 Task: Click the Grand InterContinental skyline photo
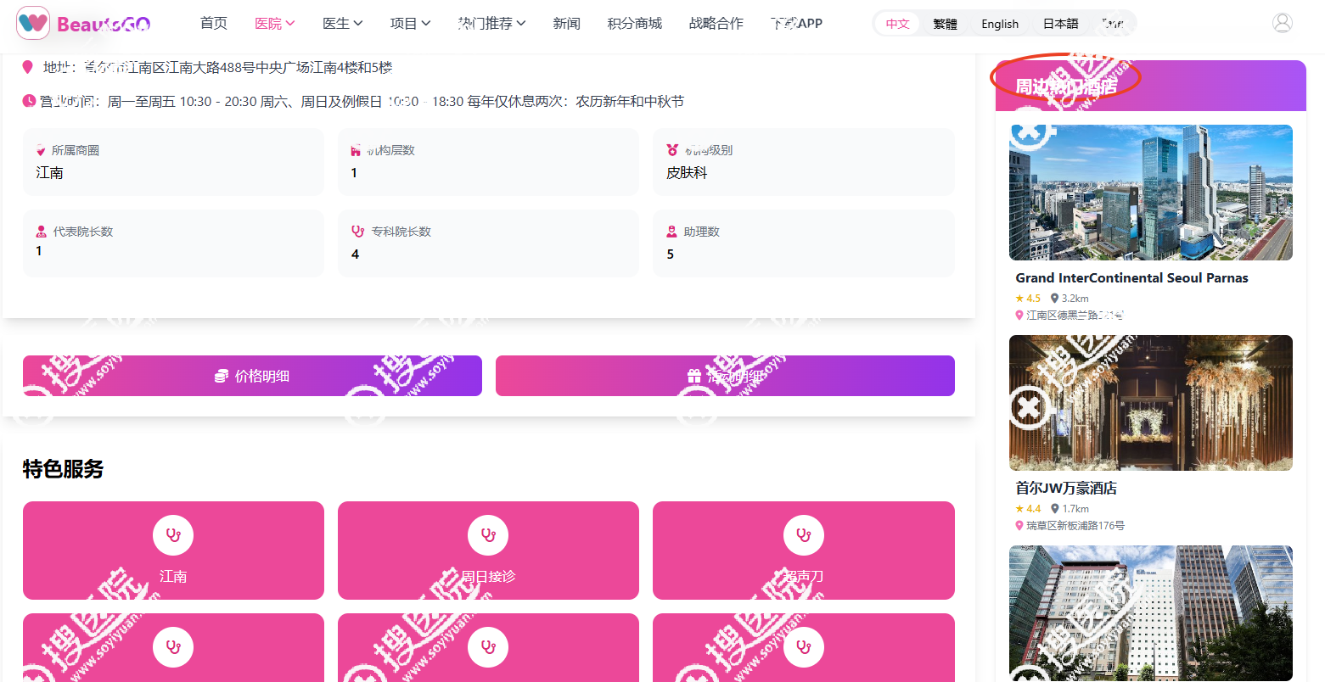pyautogui.click(x=1151, y=193)
